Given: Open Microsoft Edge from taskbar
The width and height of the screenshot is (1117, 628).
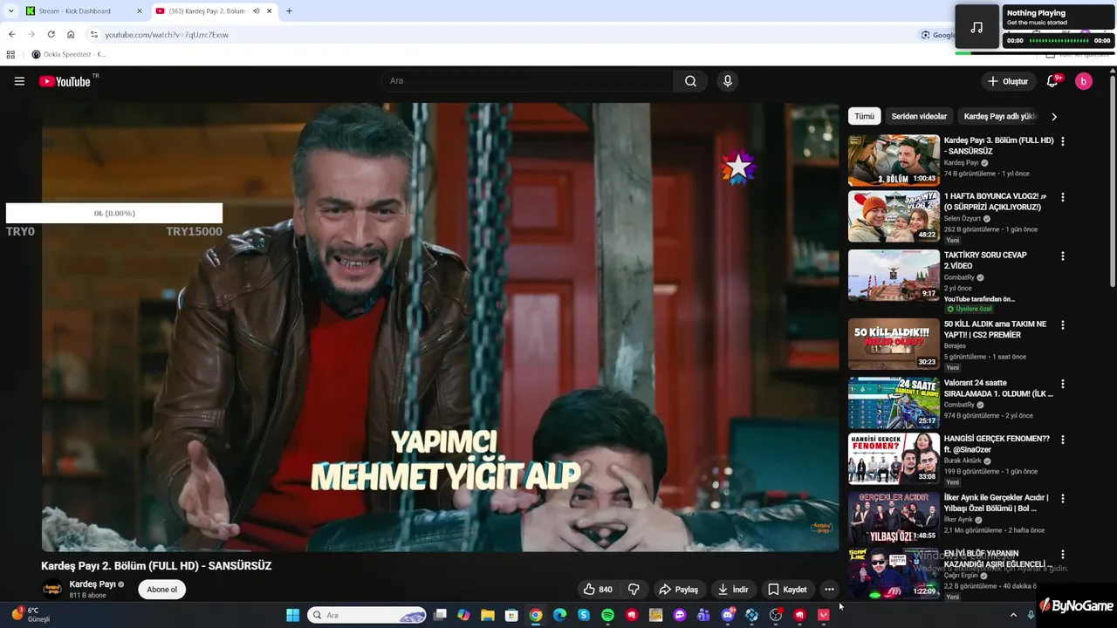Looking at the screenshot, I should pyautogui.click(x=559, y=615).
